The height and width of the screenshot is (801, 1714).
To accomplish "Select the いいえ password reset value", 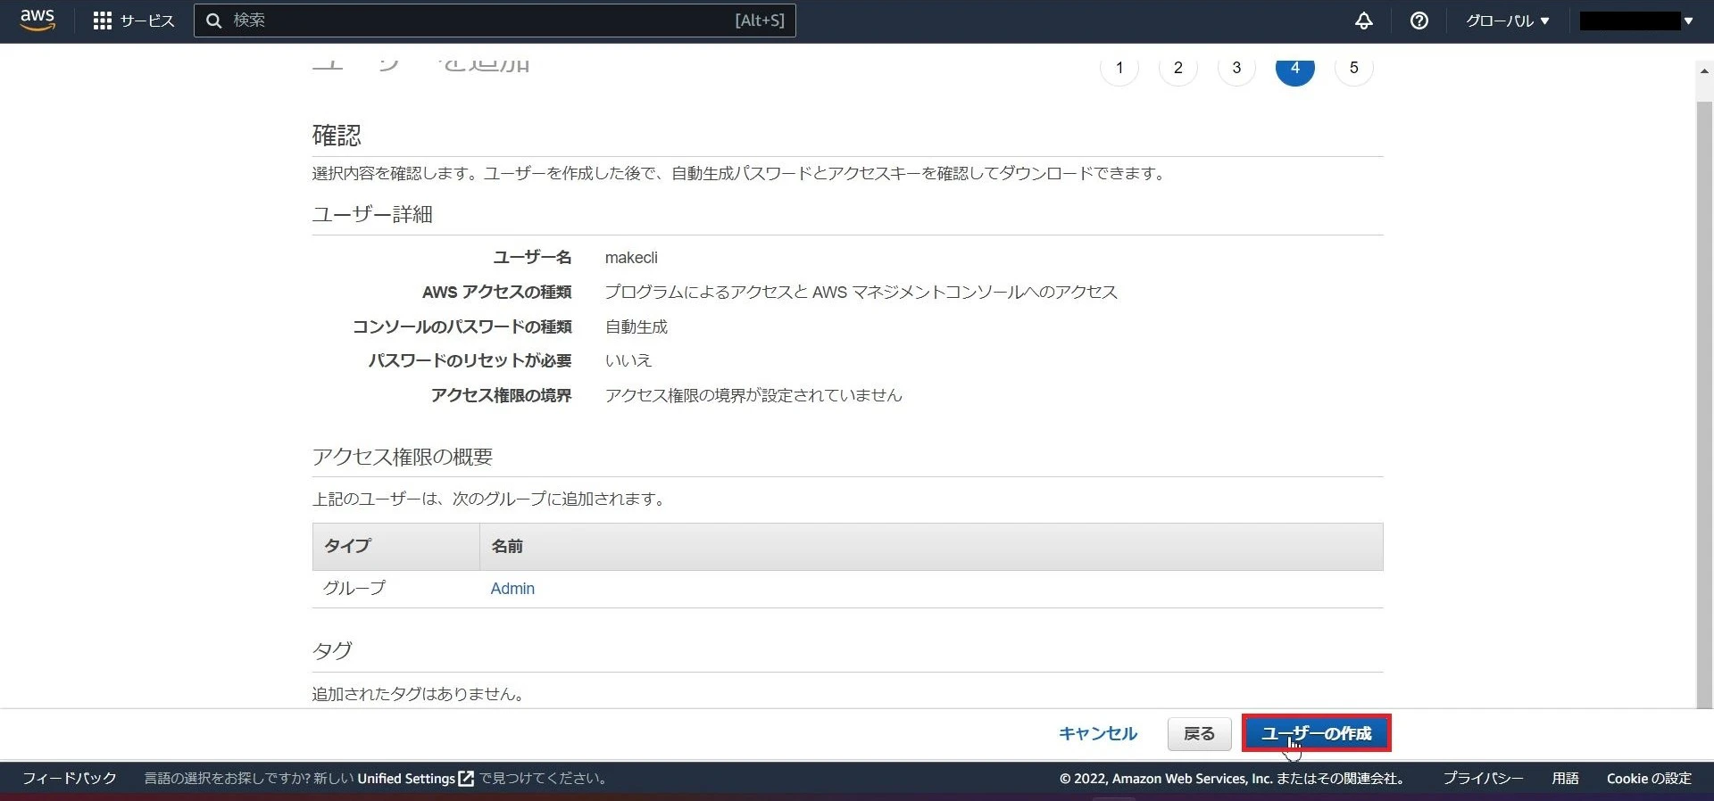I will (x=628, y=360).
